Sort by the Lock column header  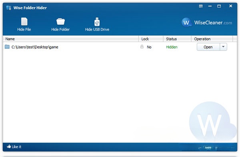pos(151,39)
